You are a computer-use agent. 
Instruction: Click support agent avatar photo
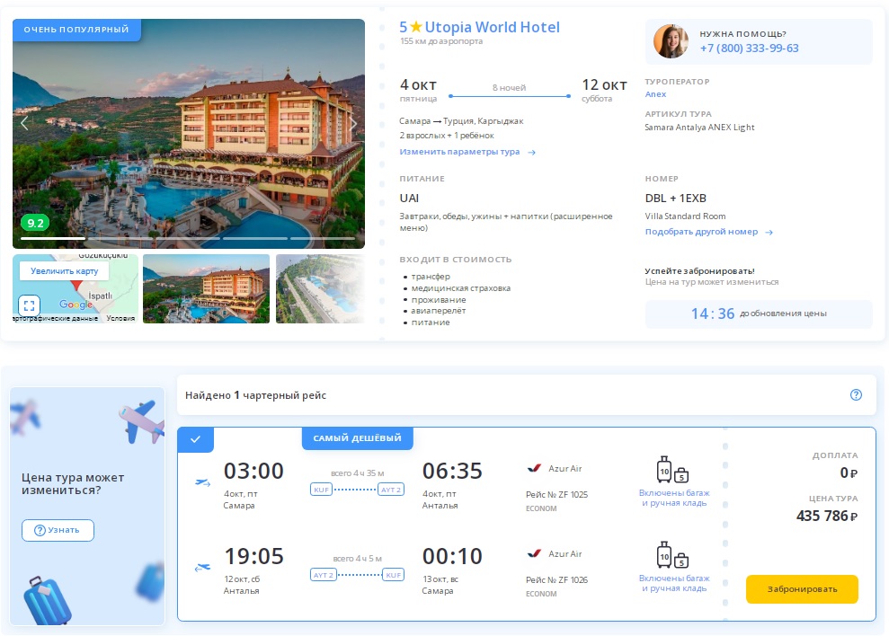(x=671, y=41)
